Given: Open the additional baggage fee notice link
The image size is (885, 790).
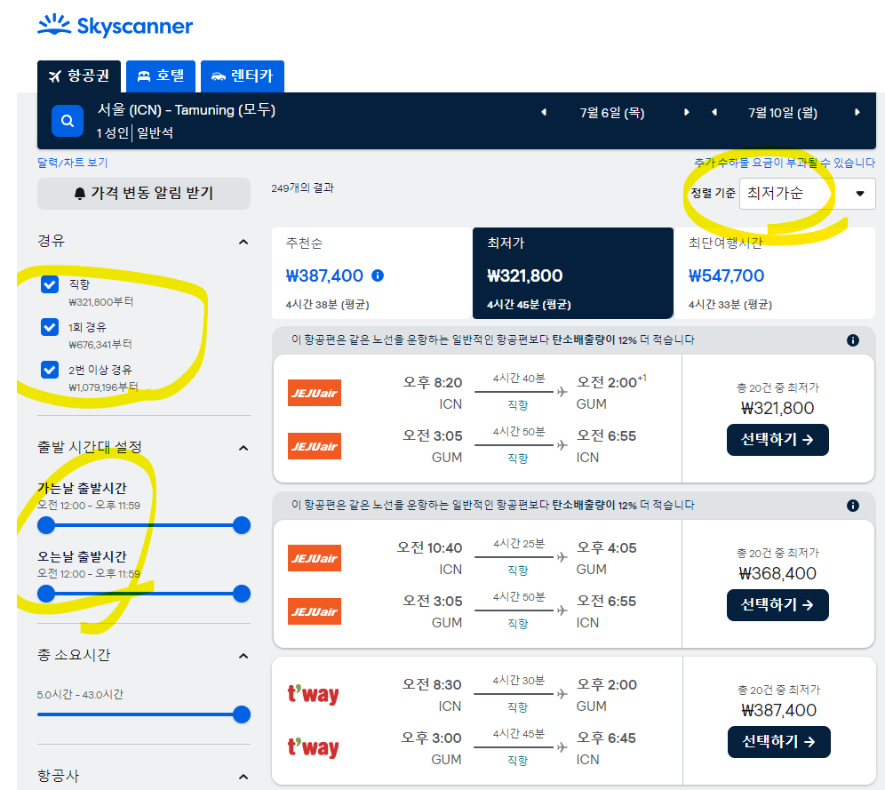Looking at the screenshot, I should pos(785,163).
